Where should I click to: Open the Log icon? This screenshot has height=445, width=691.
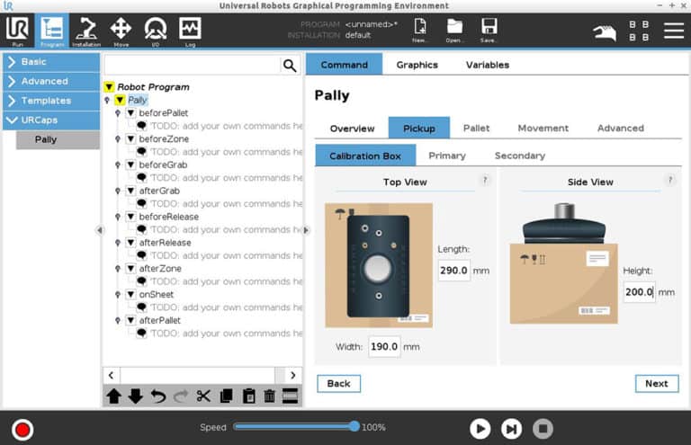190,31
